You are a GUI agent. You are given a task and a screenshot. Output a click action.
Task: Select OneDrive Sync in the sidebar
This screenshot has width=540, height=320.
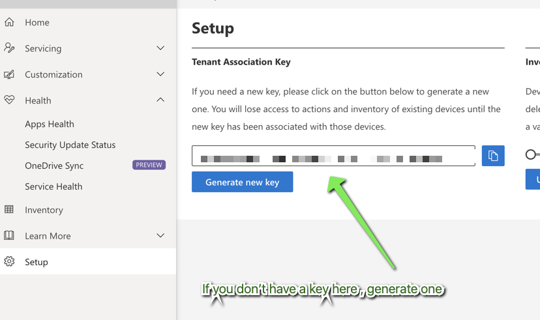[x=54, y=166]
